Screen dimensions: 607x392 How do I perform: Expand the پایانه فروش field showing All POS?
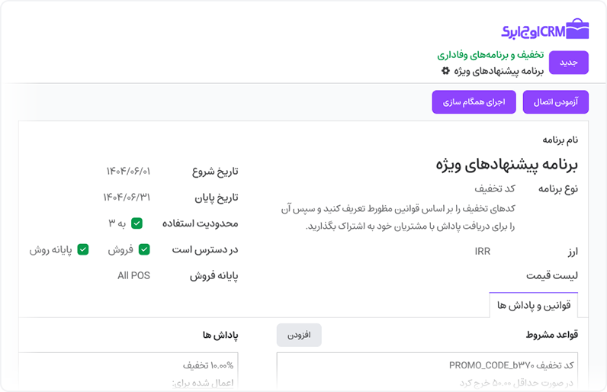click(x=133, y=275)
